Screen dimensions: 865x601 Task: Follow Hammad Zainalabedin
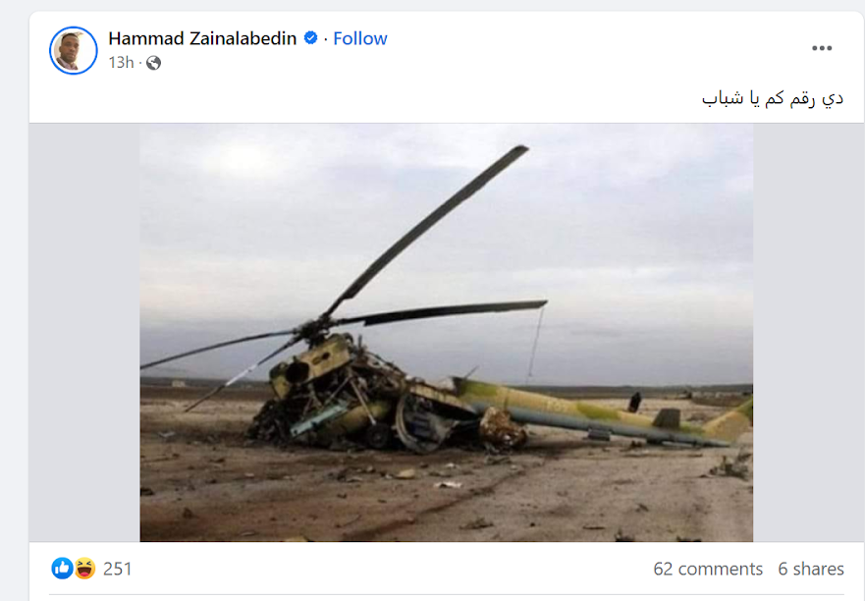pyautogui.click(x=360, y=38)
